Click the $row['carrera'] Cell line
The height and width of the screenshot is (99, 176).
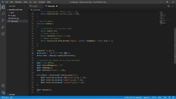point(62,82)
